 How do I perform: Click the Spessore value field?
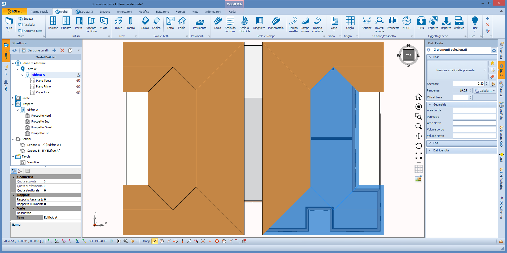[x=468, y=84]
